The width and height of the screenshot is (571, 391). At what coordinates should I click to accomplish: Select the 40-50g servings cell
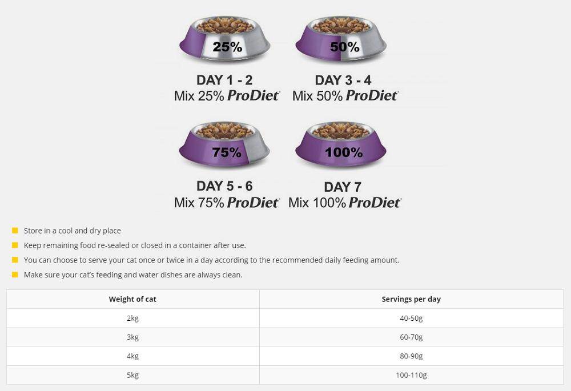click(411, 319)
